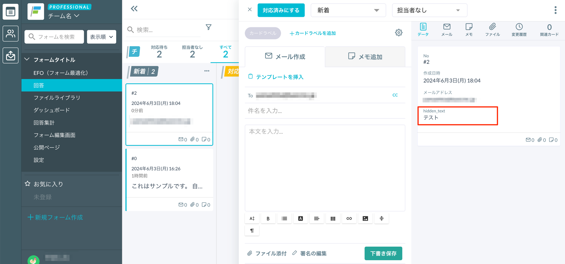Viewport: 565px width, 264px height.
Task: Insert an image in the email body
Action: click(365, 218)
